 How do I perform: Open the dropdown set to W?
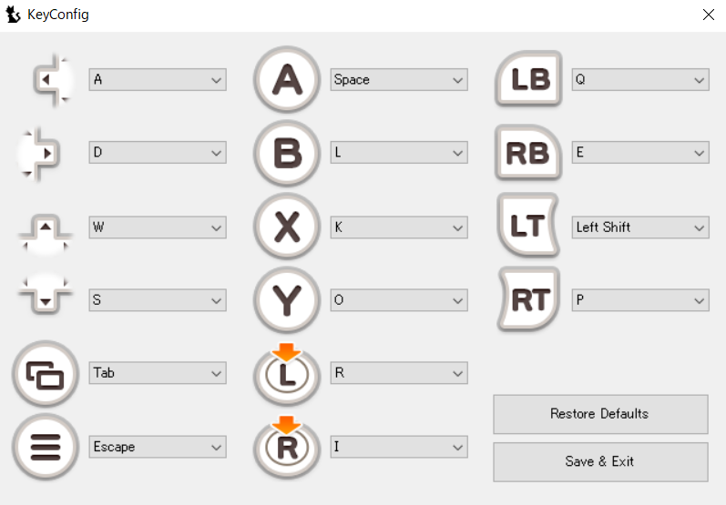click(x=158, y=227)
